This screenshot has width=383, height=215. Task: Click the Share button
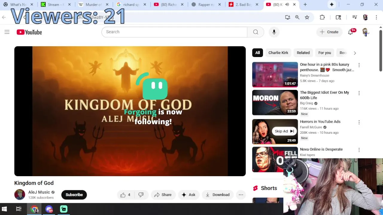tap(163, 195)
